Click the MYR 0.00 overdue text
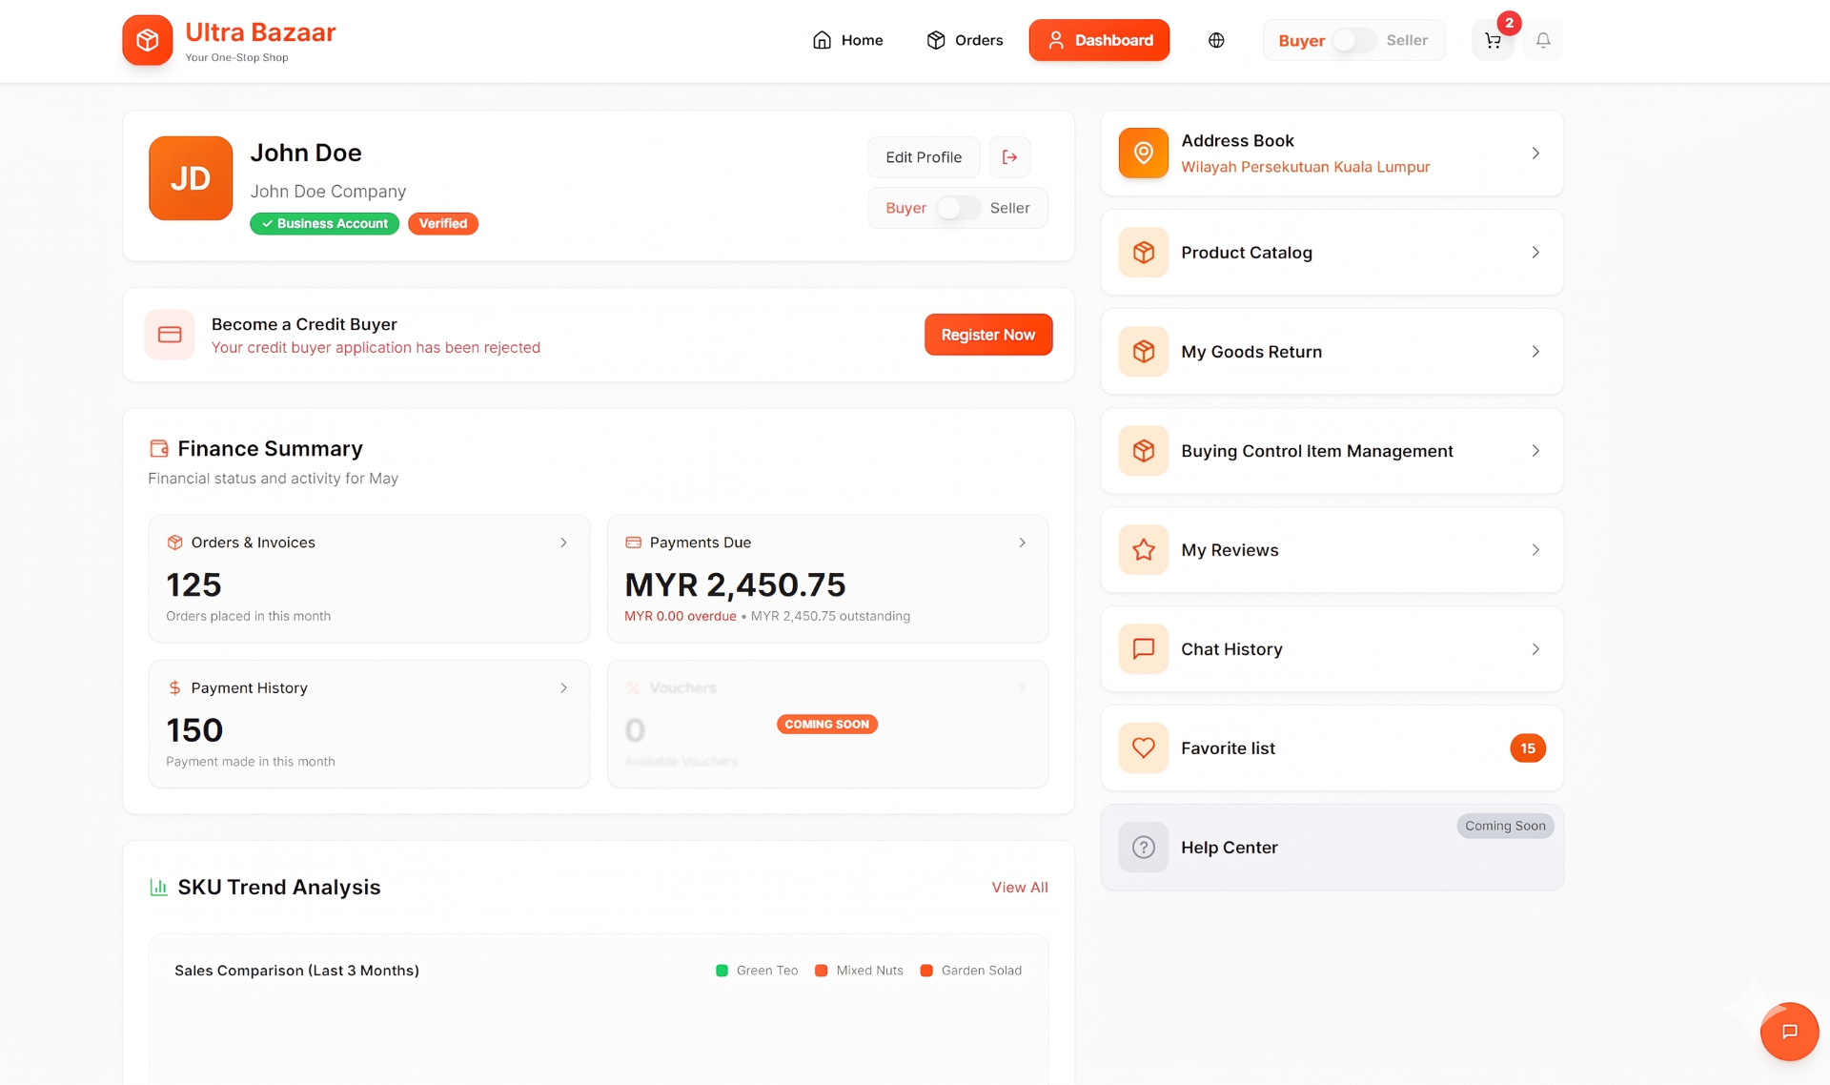Image resolution: width=1830 pixels, height=1085 pixels. 680,616
